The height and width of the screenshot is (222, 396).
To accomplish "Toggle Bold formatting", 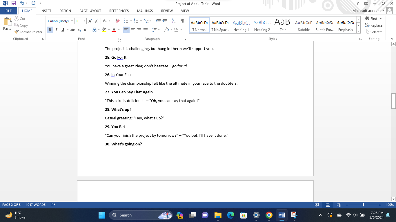I will pos(50,30).
